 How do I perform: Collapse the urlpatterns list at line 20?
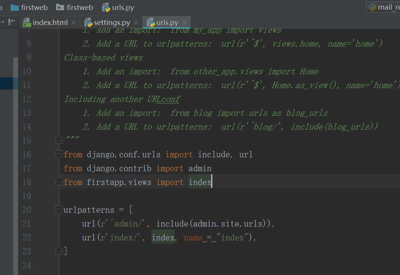point(59,210)
